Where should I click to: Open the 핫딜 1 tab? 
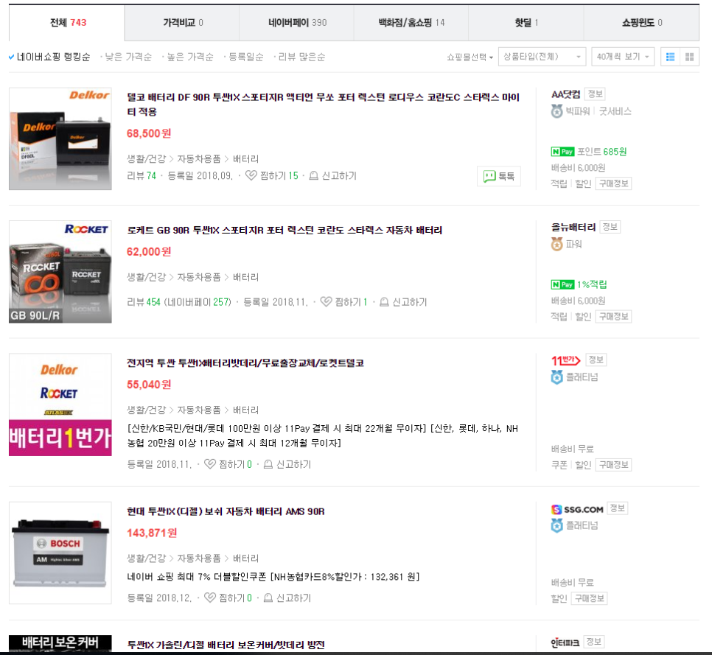point(526,23)
